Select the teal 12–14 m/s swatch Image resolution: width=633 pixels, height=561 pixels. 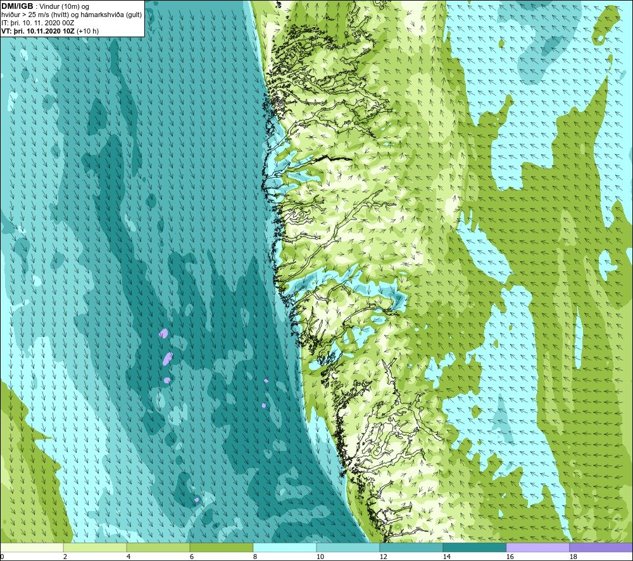411,547
